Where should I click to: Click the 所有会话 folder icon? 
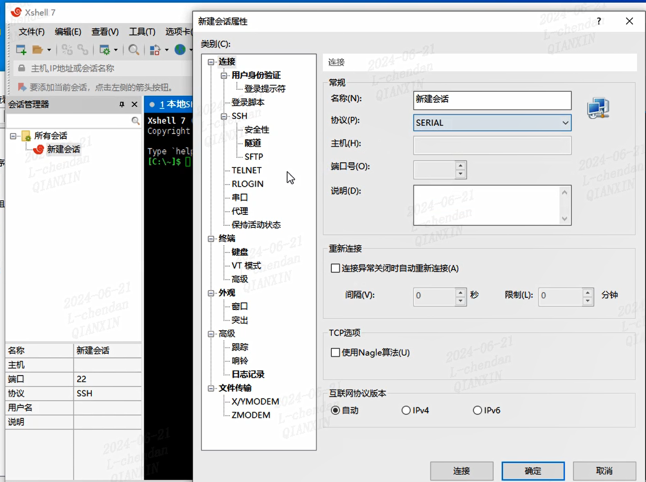coord(26,136)
